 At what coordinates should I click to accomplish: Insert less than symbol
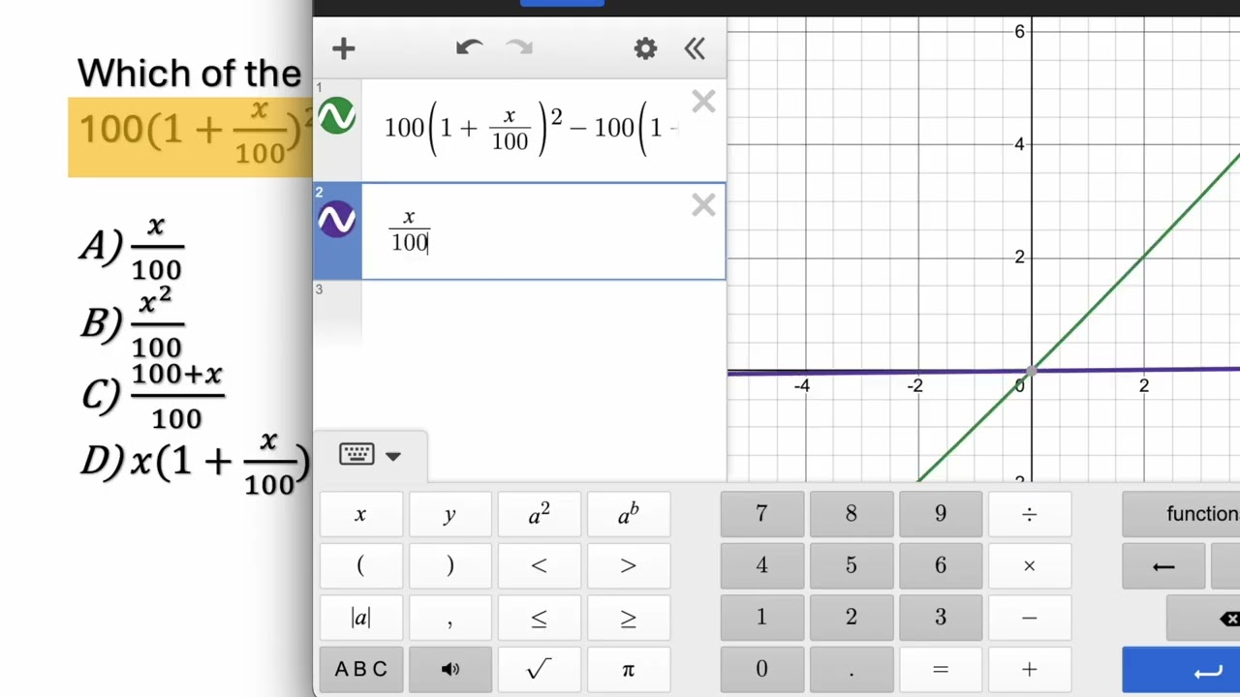pyautogui.click(x=539, y=566)
